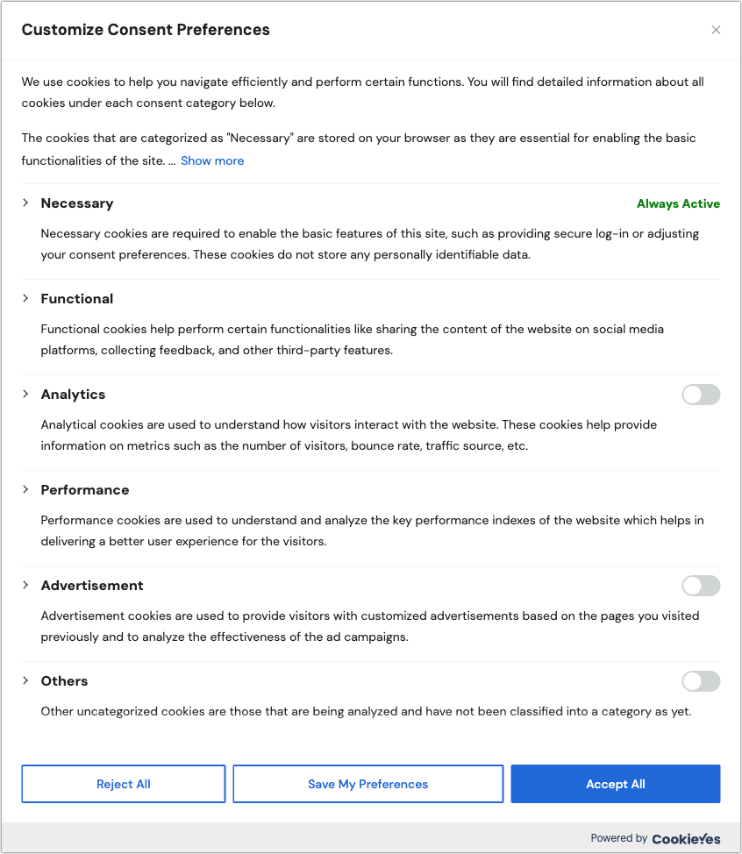
Task: Expand the Analytics category chevron
Action: pos(25,394)
